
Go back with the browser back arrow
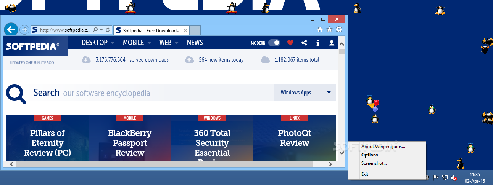tap(11, 29)
